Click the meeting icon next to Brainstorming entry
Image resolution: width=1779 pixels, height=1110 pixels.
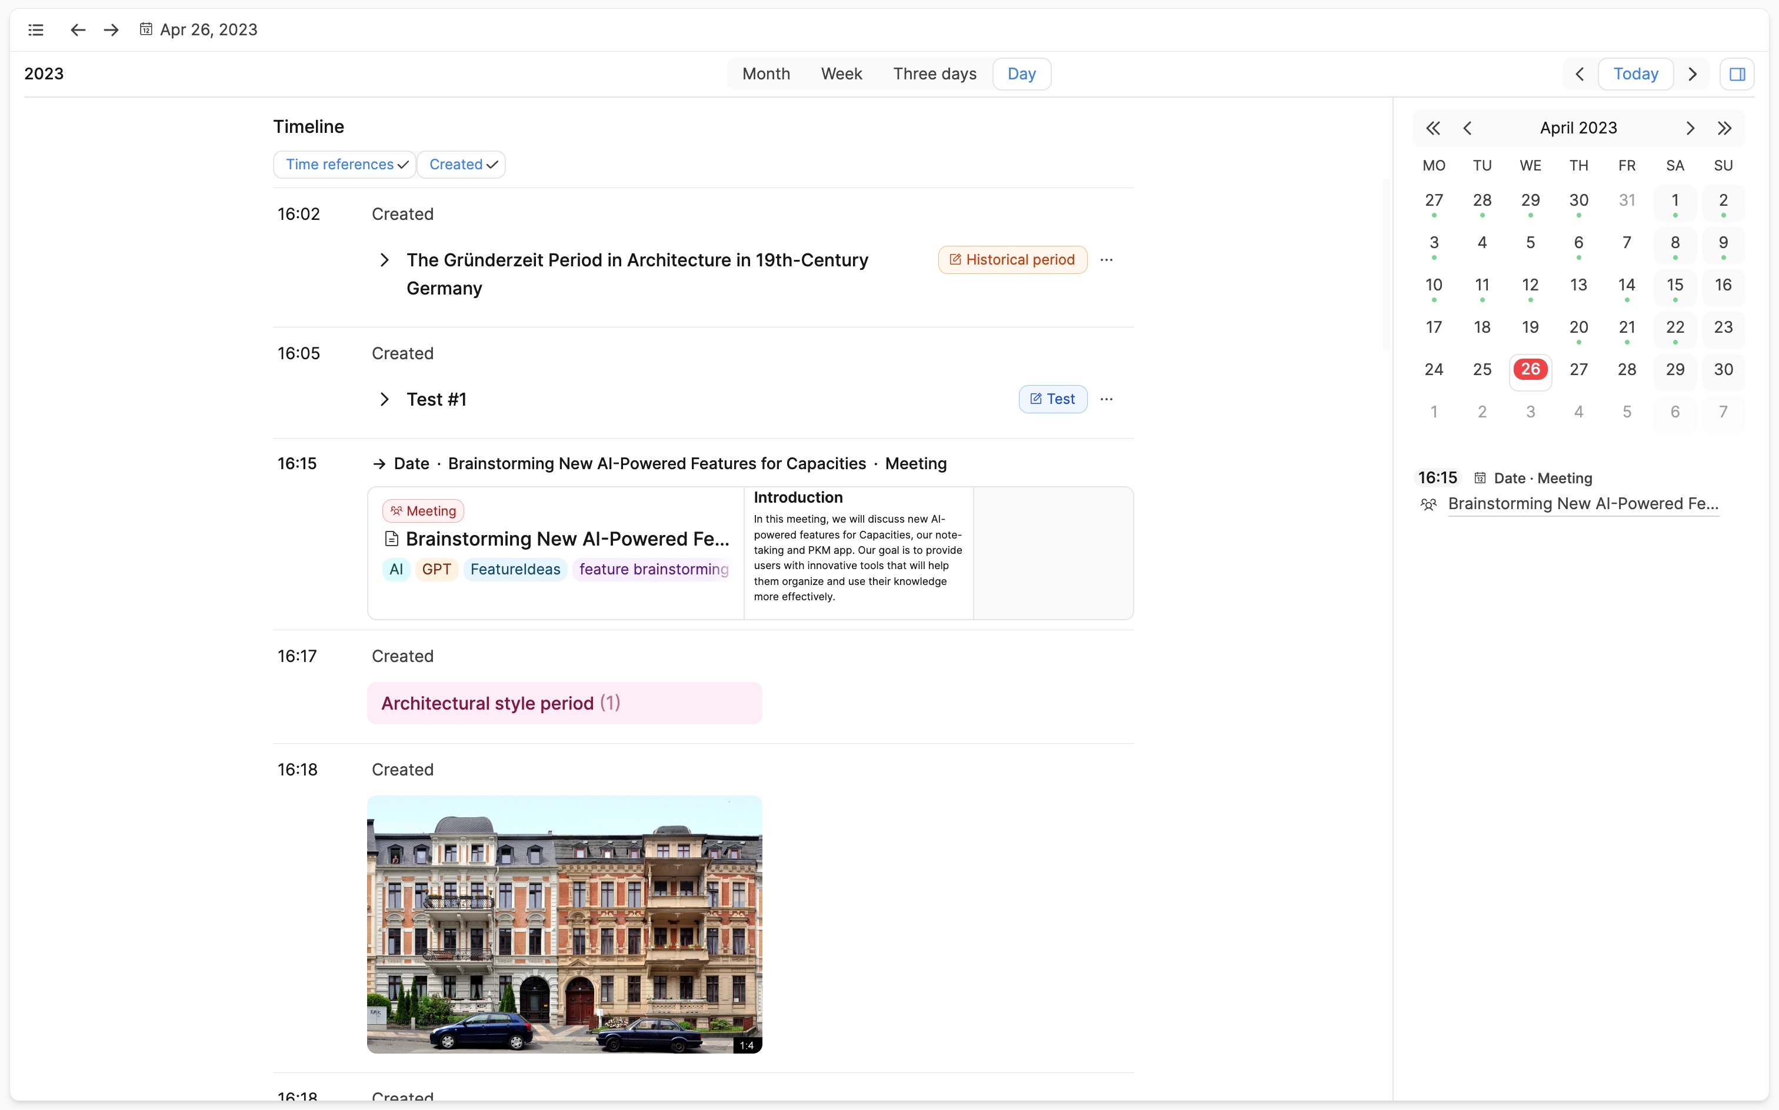(394, 510)
